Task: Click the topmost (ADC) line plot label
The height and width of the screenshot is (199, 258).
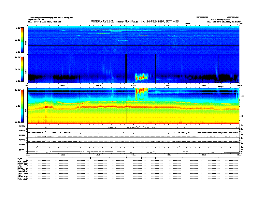Action: pyautogui.click(x=22, y=126)
